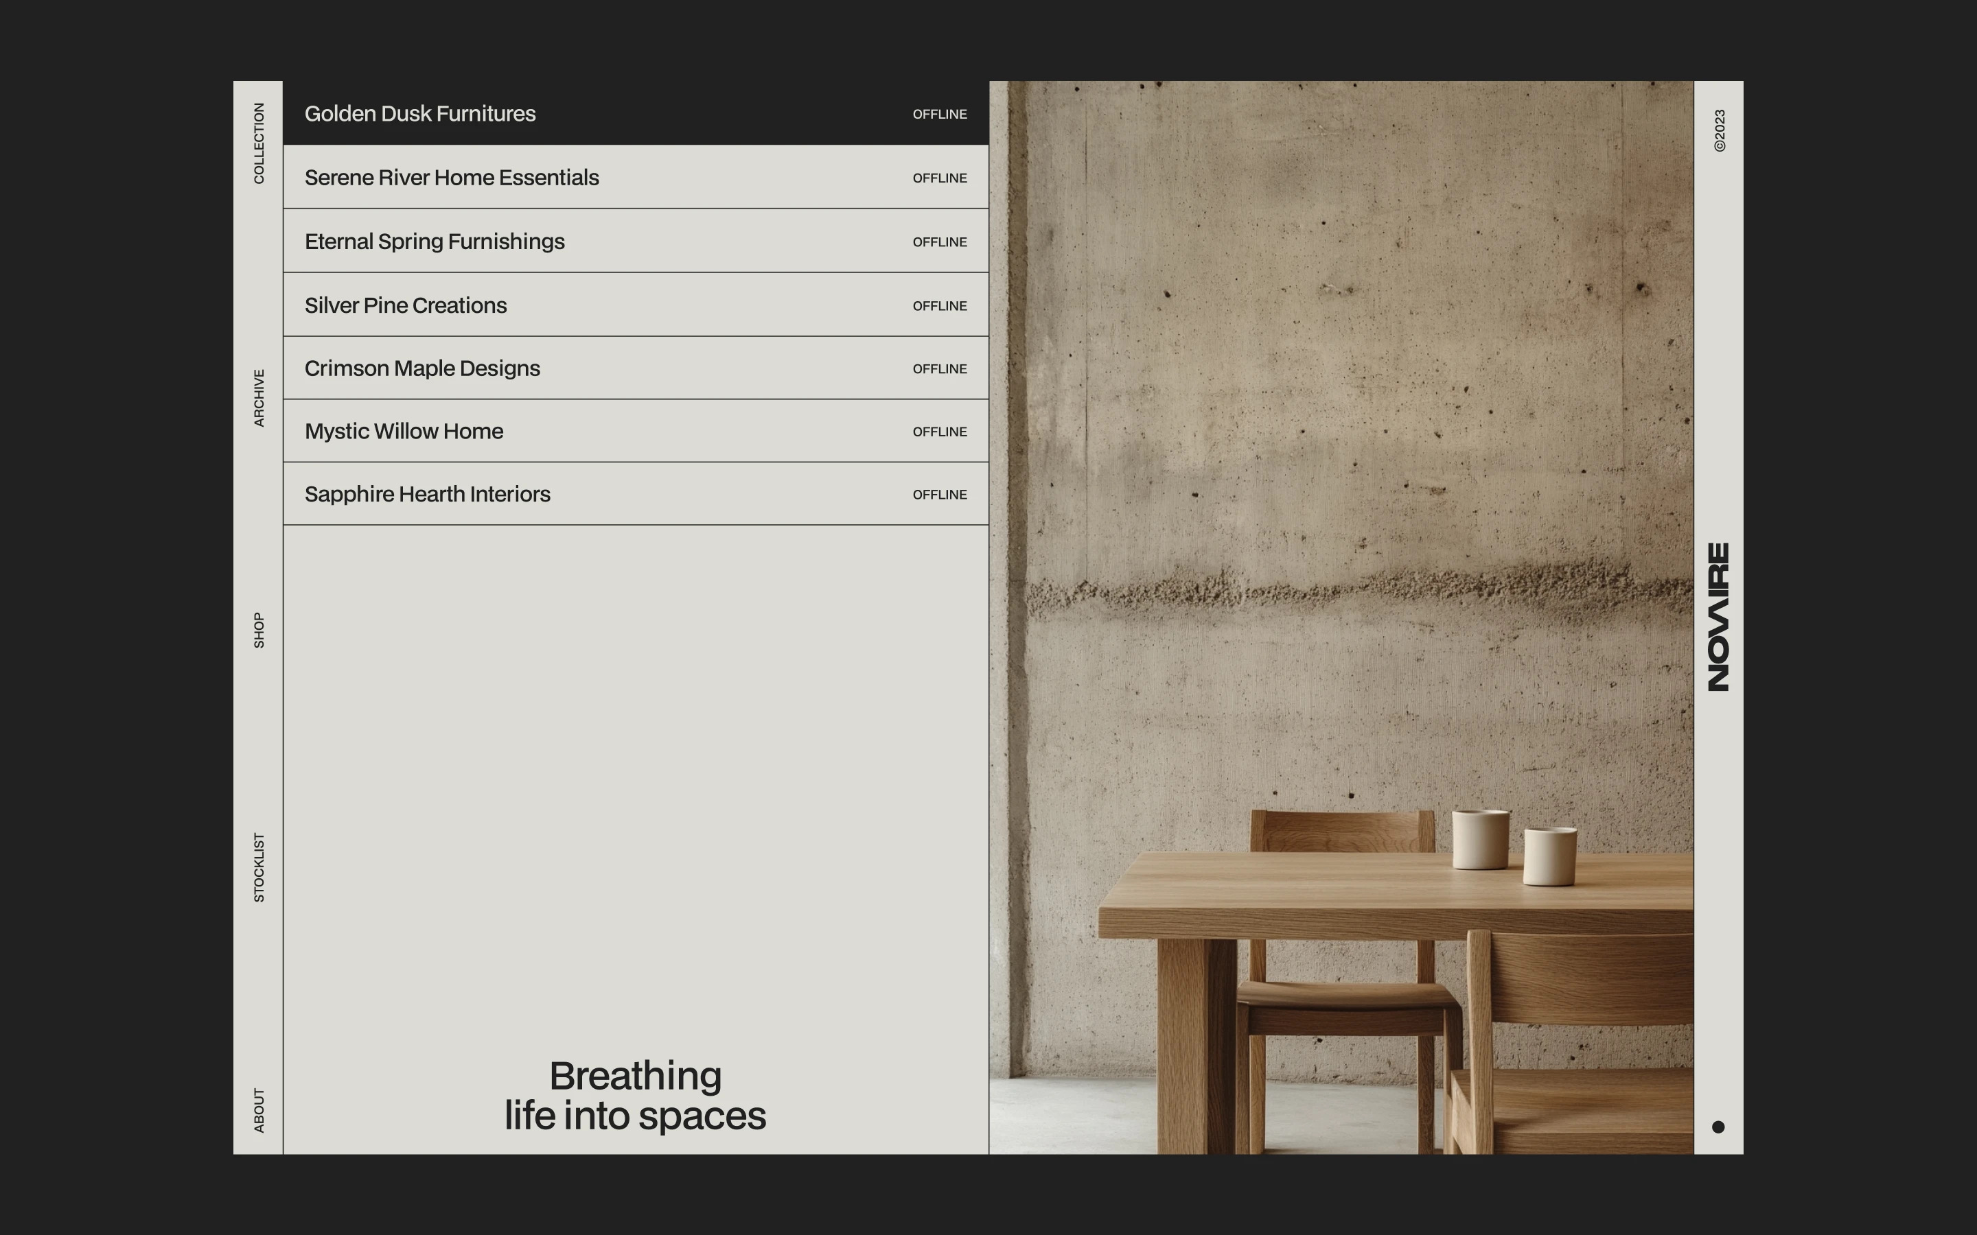Select Serene River Home Essentials
This screenshot has height=1235, width=1977.
point(452,177)
